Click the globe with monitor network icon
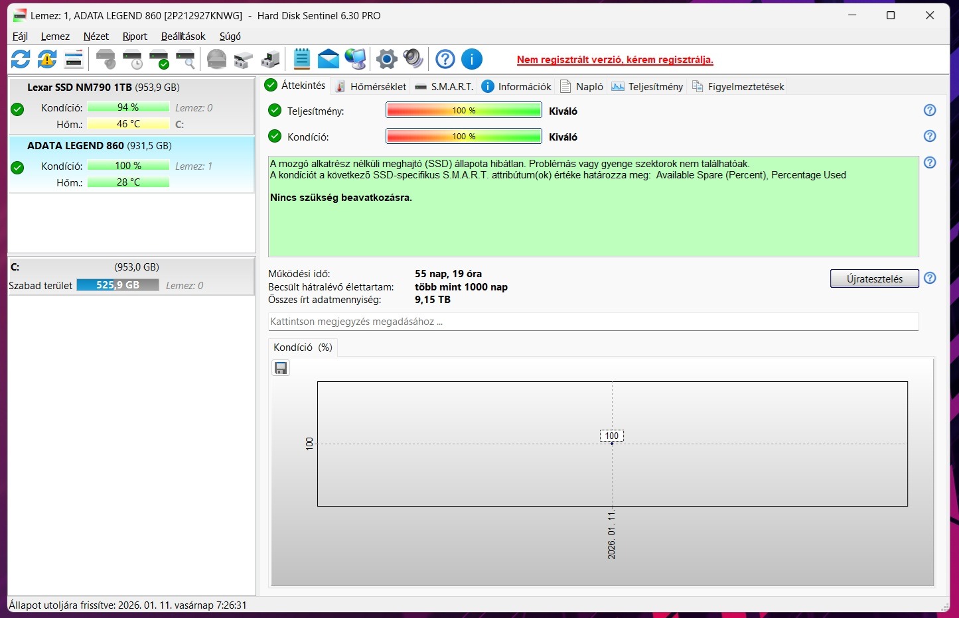This screenshot has height=618, width=959. click(x=355, y=59)
